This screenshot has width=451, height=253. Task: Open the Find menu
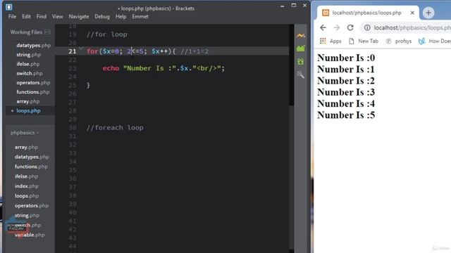coord(42,17)
